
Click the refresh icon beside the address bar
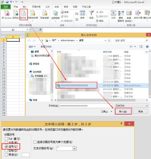[109, 40]
